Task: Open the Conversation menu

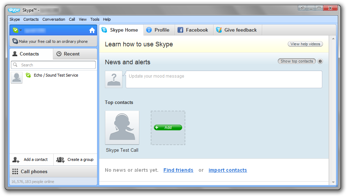Action: click(x=54, y=19)
